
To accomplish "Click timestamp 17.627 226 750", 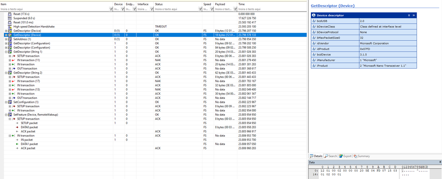I will tap(247, 18).
